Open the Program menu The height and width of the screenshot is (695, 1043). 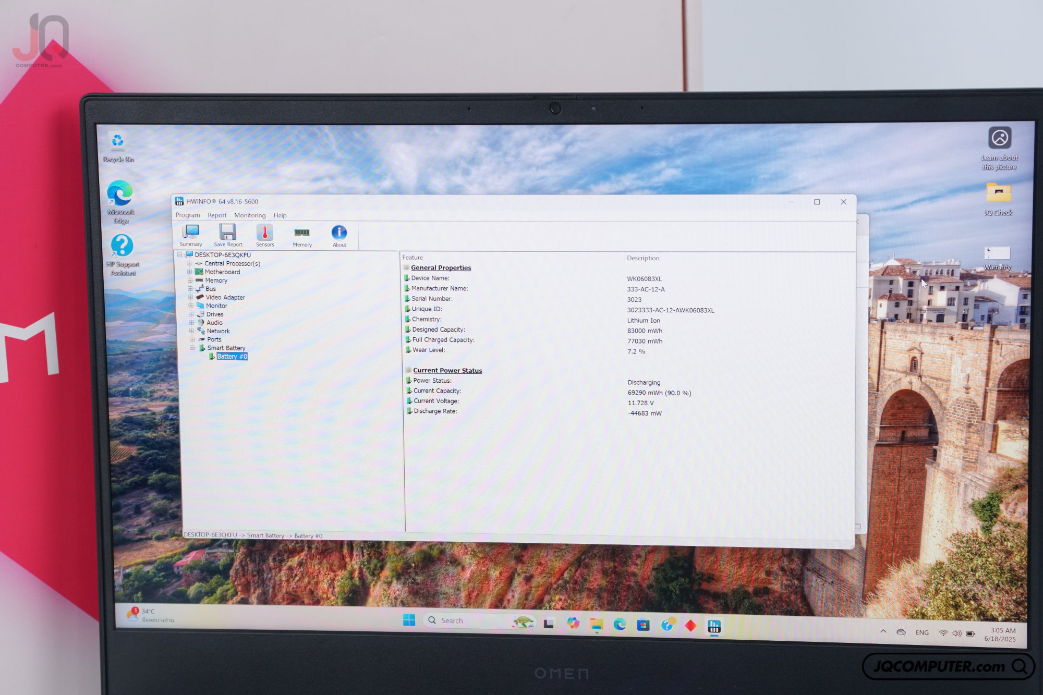point(188,215)
